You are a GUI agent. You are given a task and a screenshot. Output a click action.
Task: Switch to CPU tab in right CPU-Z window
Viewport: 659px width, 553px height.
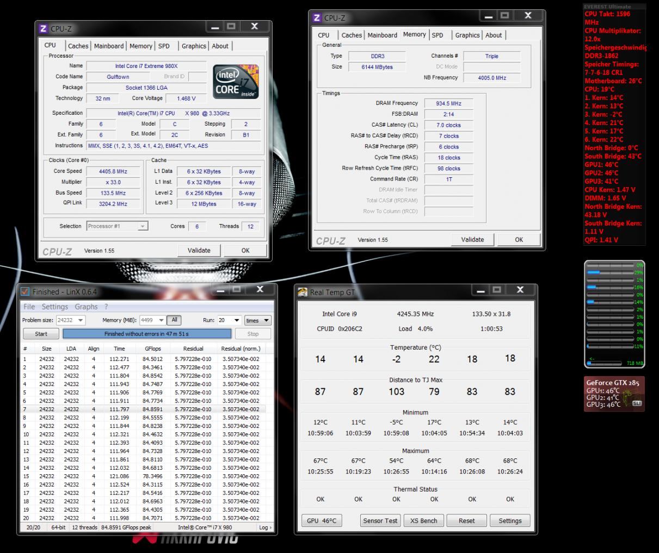click(324, 35)
